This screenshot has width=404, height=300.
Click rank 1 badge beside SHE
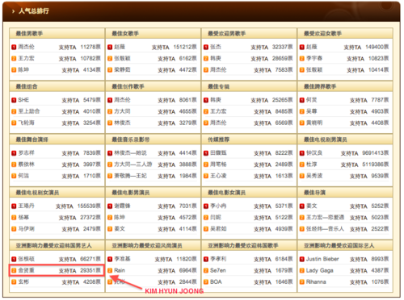(x=14, y=100)
